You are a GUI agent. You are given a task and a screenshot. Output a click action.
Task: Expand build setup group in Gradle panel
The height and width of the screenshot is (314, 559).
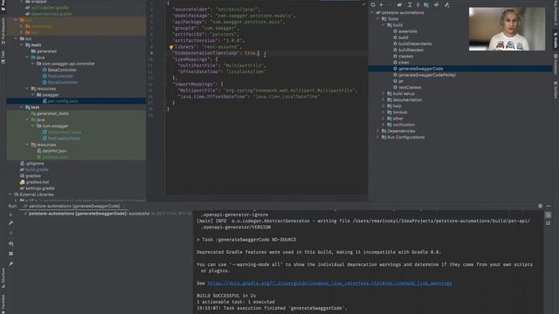(384, 93)
